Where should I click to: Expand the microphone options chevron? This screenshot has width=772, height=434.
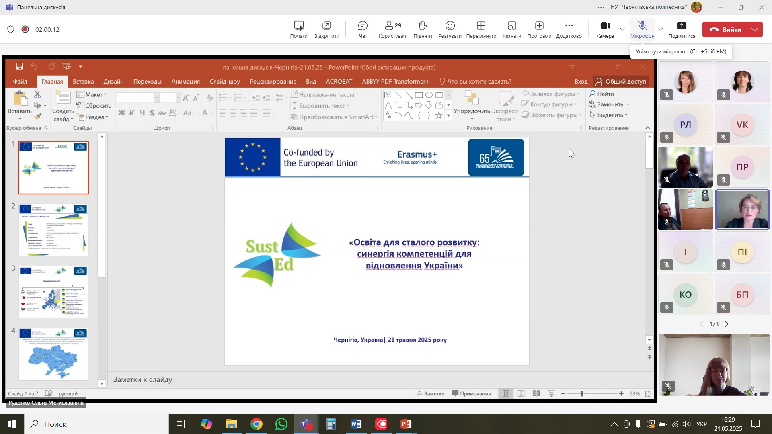coord(660,29)
